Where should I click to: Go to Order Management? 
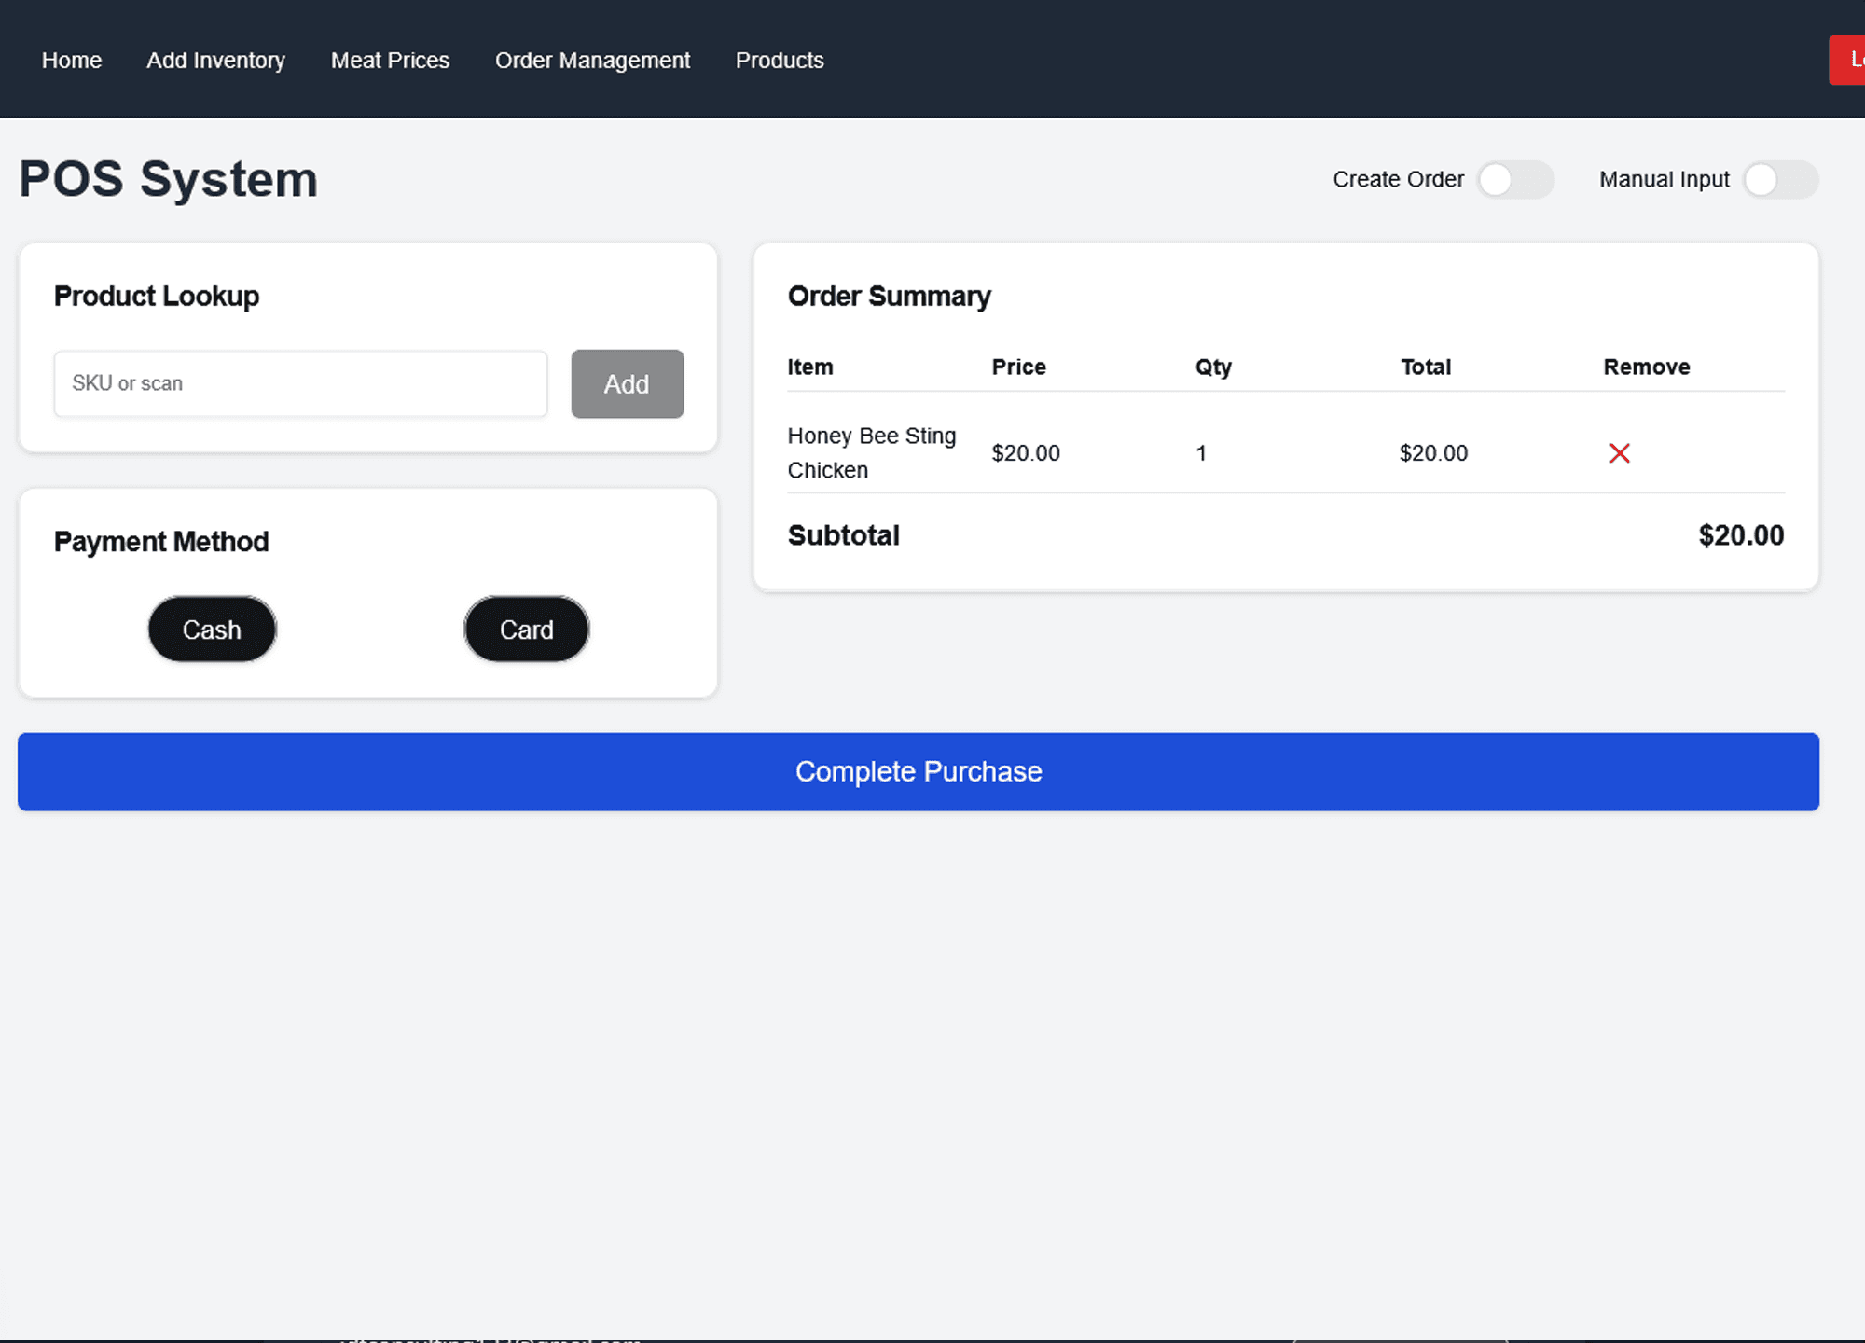coord(593,60)
